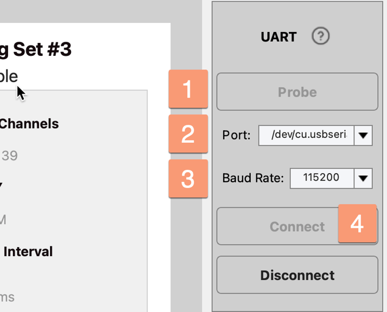Click the "Baud Rate:" label
Viewport: 387px width, 312px height.
pyautogui.click(x=253, y=178)
